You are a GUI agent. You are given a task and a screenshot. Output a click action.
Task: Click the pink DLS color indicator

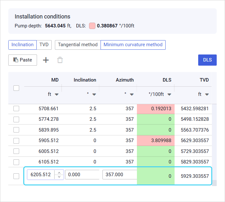click(x=92, y=26)
